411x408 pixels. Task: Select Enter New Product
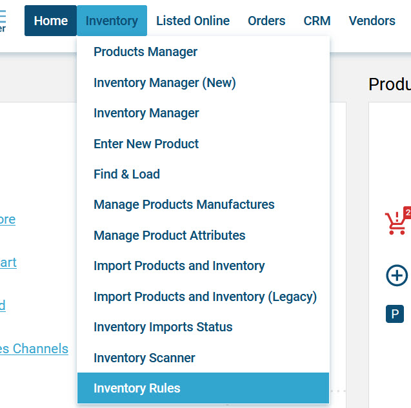tap(203, 144)
